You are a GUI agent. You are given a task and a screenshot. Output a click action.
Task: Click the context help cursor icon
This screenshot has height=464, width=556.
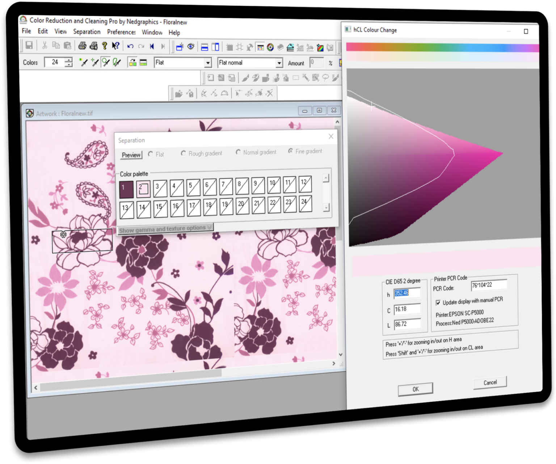pos(115,46)
